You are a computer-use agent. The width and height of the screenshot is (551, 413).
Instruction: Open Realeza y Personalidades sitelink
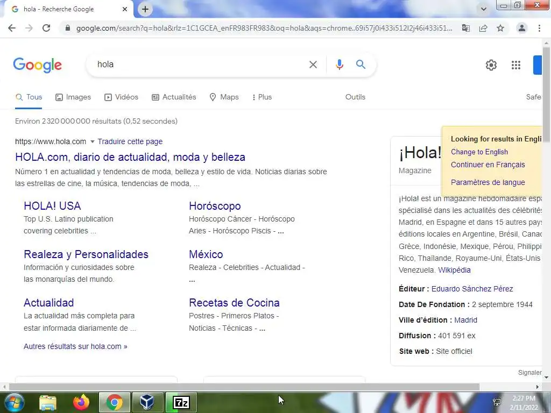[x=86, y=254]
